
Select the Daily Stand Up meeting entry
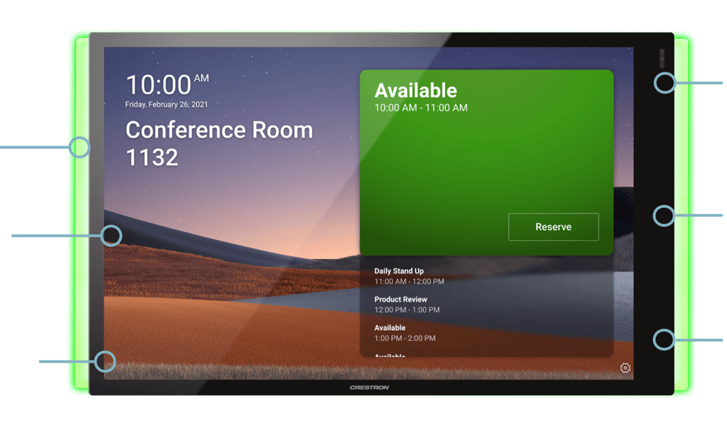tap(409, 276)
